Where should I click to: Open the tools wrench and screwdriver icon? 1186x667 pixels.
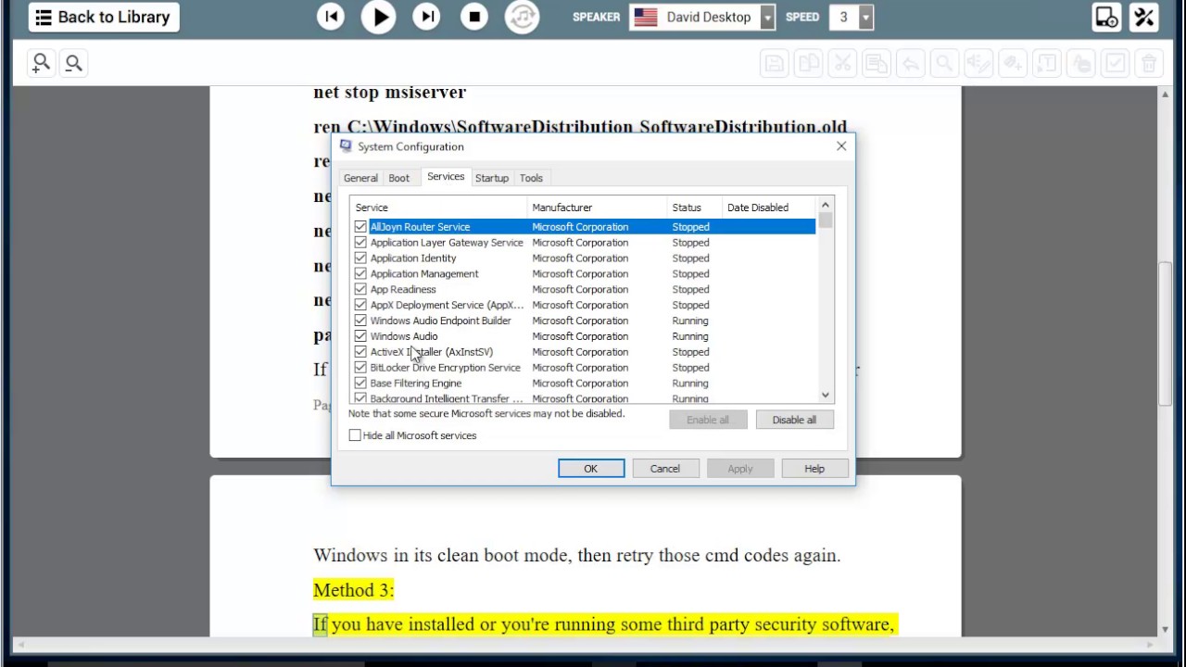(1144, 17)
